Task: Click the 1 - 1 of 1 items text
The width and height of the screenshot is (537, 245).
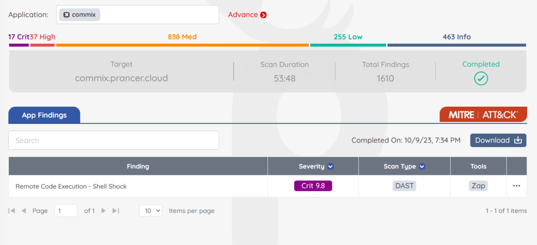Action: click(506, 211)
